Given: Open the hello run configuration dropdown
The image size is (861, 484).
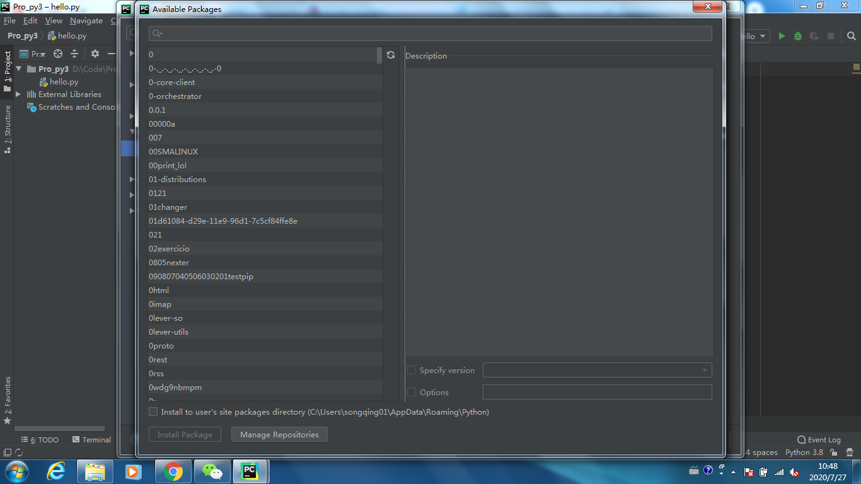Looking at the screenshot, I should click(x=756, y=36).
